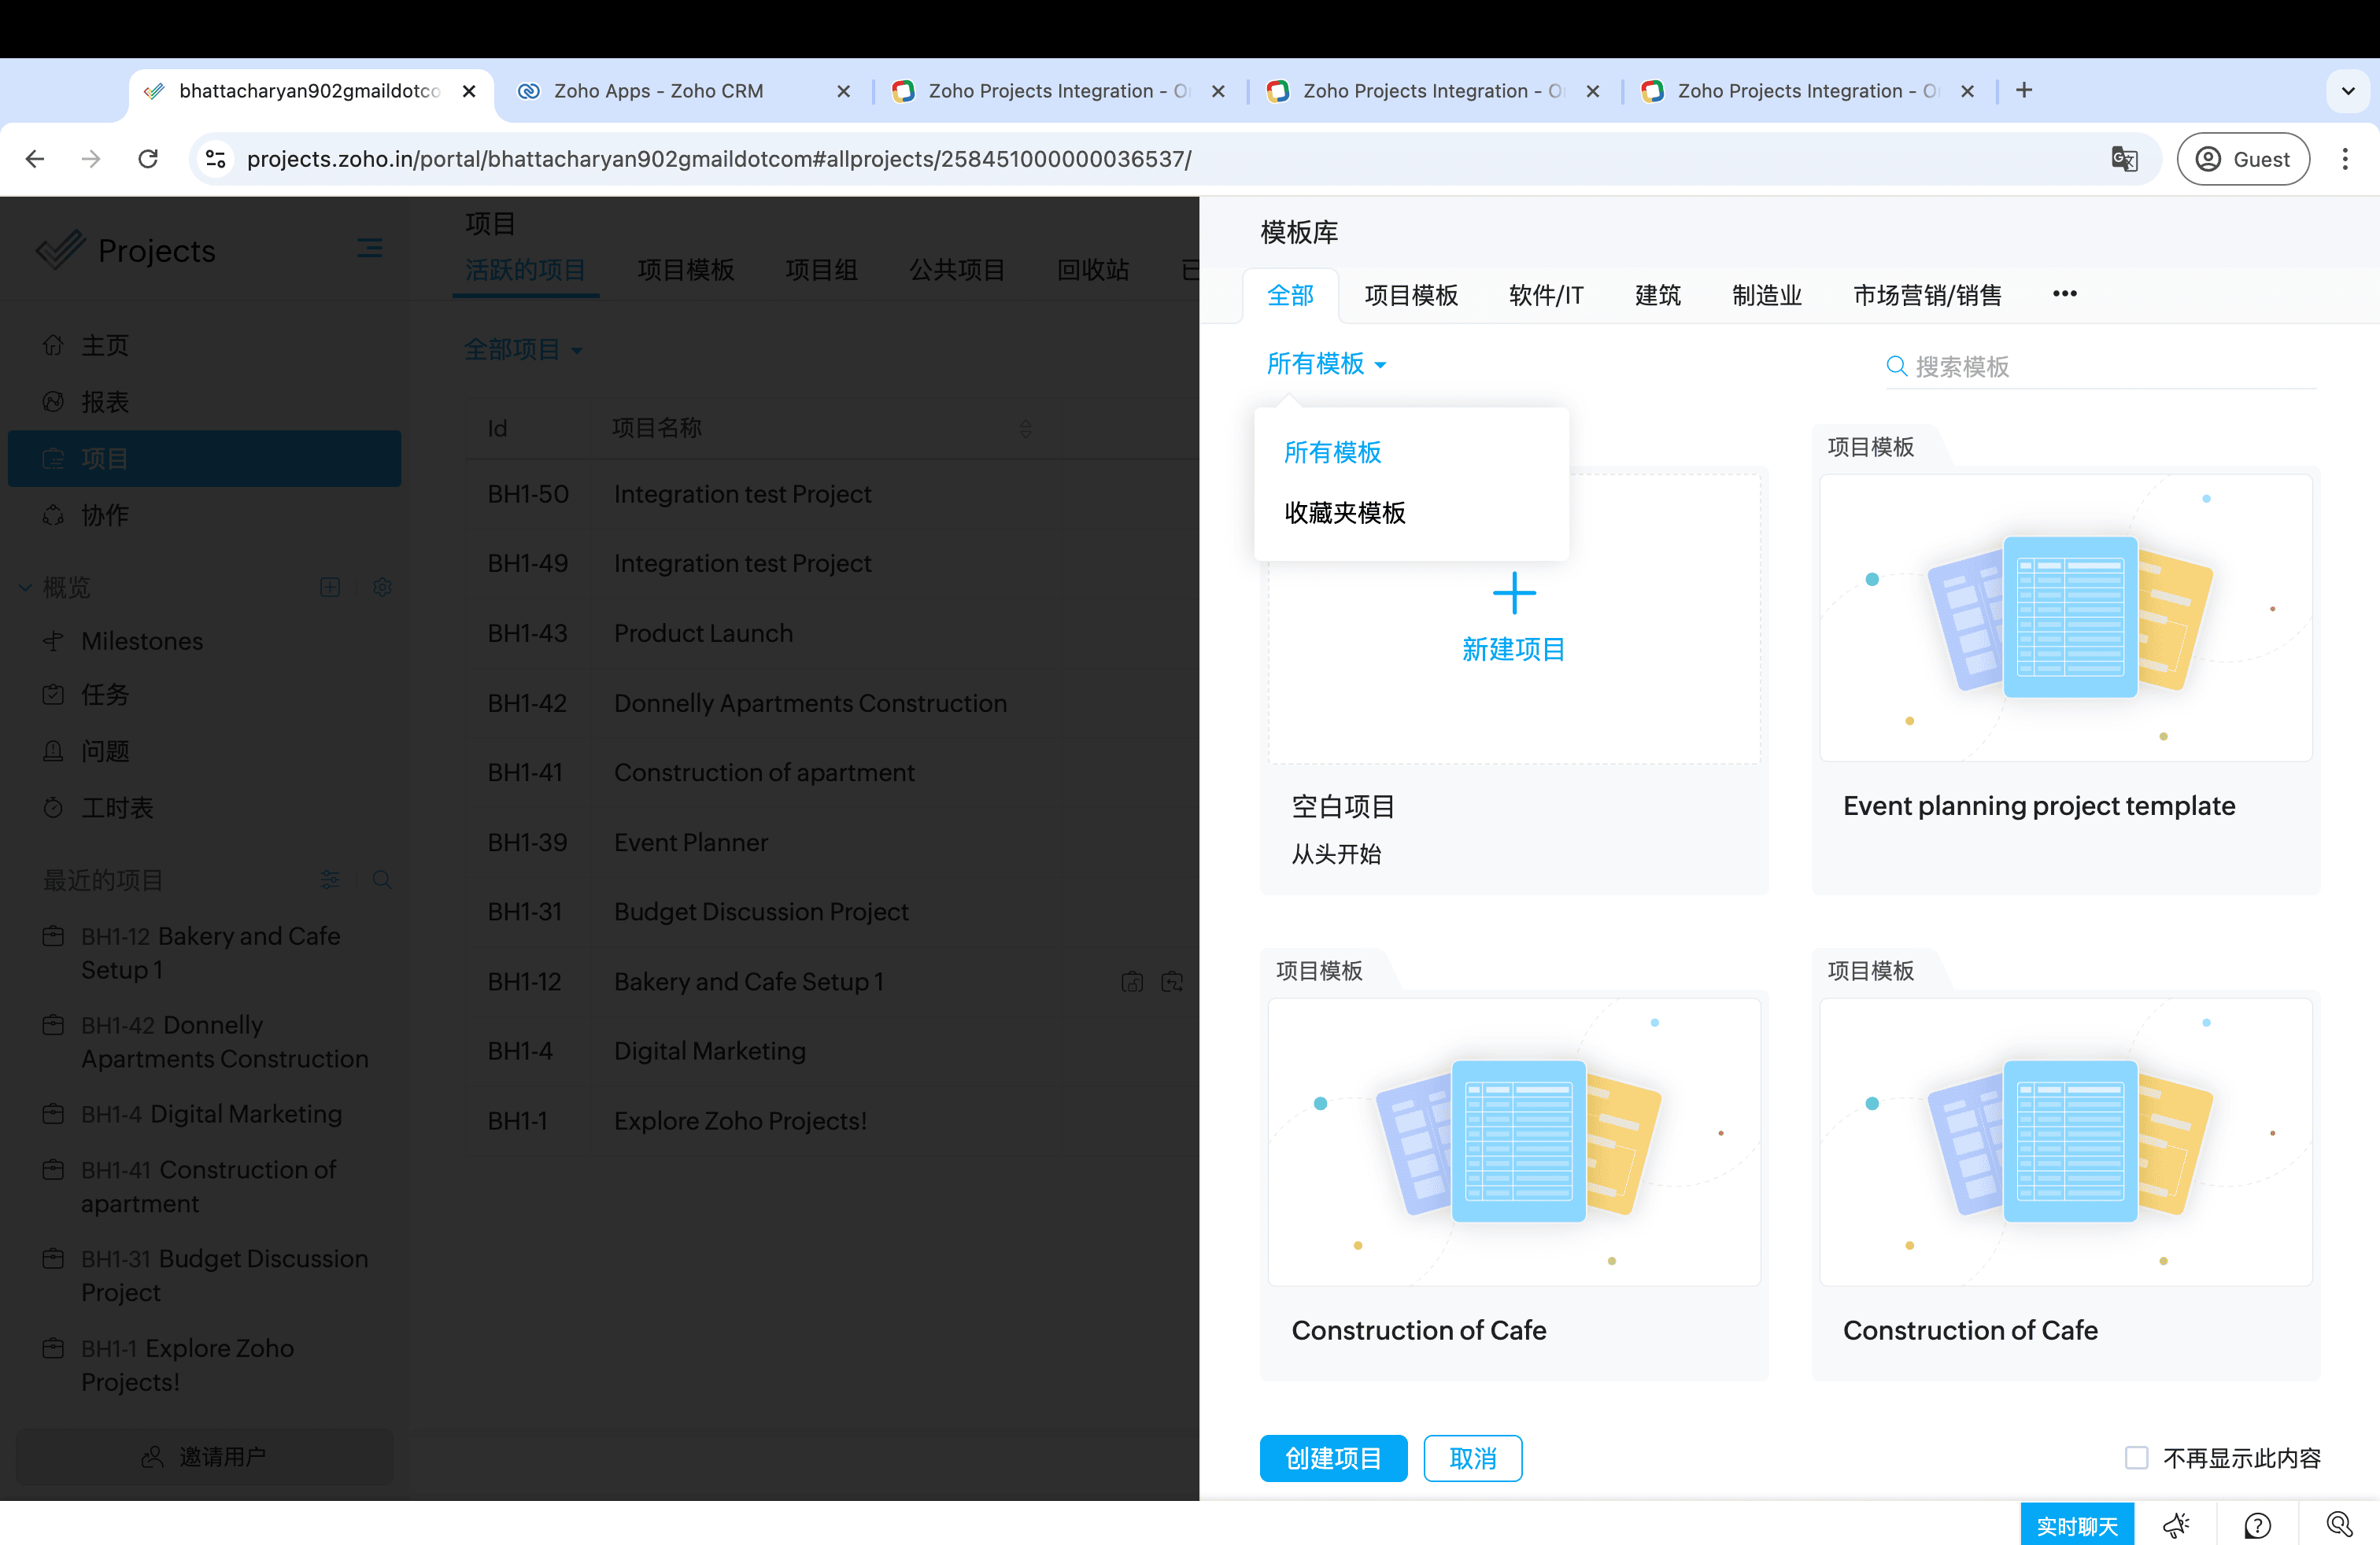The height and width of the screenshot is (1545, 2380).
Task: Select the Event planning project template thumbnail
Action: 2065,618
